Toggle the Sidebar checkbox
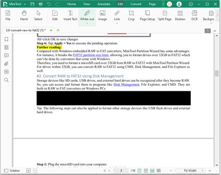Image resolution: width=221 pixels, height=175 pixels. point(6,171)
